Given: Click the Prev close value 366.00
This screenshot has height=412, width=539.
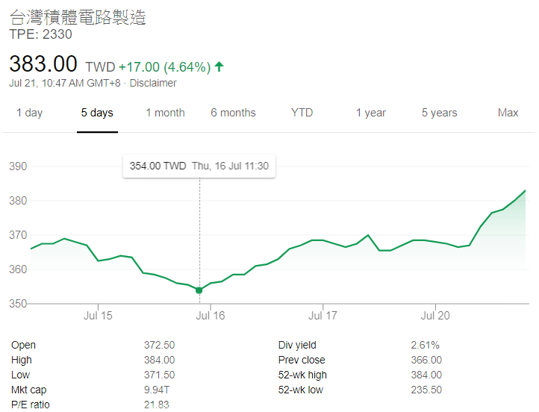Looking at the screenshot, I should (x=426, y=360).
